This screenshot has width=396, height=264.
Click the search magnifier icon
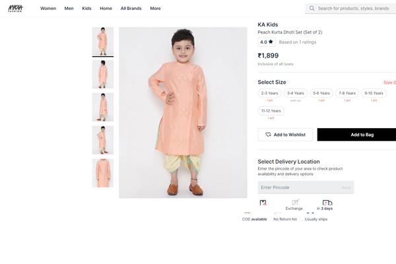click(312, 9)
